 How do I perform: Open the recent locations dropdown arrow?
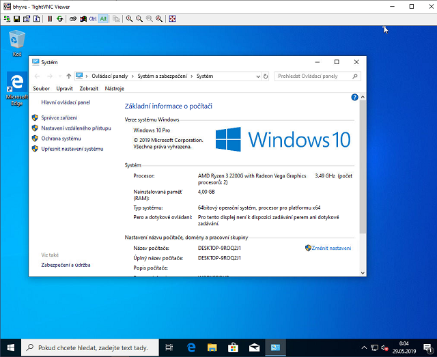[x=60, y=76]
